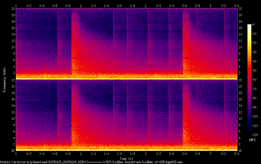Click the "0" tick on the bottom time axis
The image size is (261, 164).
point(16,153)
